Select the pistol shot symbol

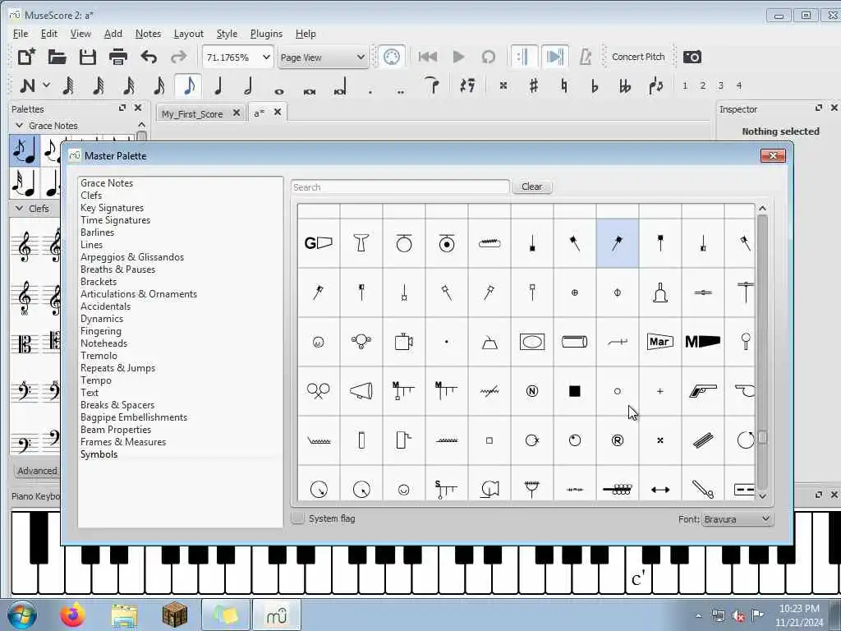pos(703,391)
